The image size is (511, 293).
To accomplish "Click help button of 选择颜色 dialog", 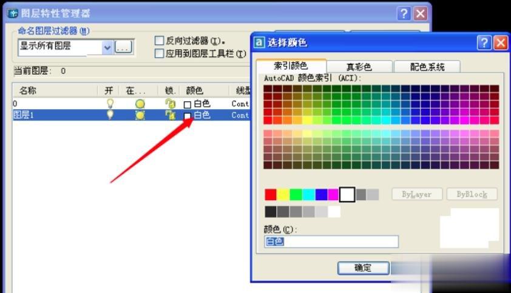I will point(484,42).
